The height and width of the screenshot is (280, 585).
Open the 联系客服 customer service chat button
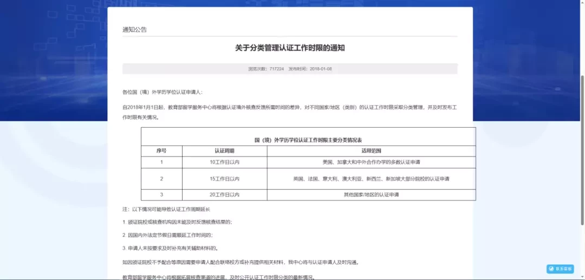[560, 269]
